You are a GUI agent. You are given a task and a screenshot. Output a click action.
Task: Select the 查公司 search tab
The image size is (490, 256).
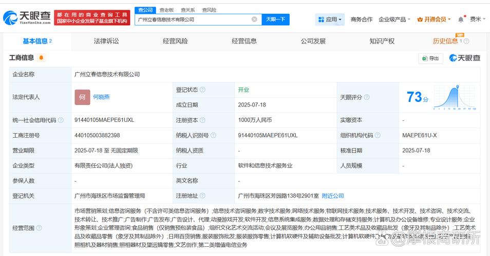tap(145, 10)
